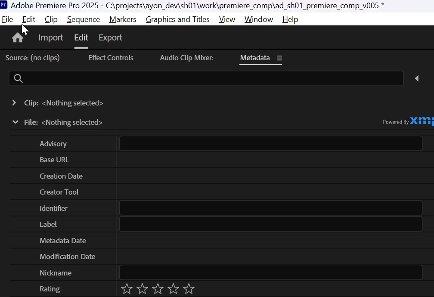Image resolution: width=434 pixels, height=297 pixels.
Task: Set rating to two stars
Action: [142, 289]
